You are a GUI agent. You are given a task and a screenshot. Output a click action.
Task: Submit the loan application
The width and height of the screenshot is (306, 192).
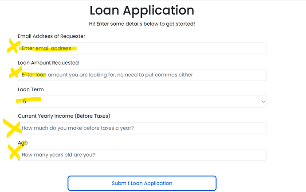tap(142, 183)
